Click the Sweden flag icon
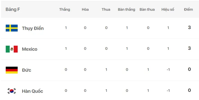 (x=12, y=28)
